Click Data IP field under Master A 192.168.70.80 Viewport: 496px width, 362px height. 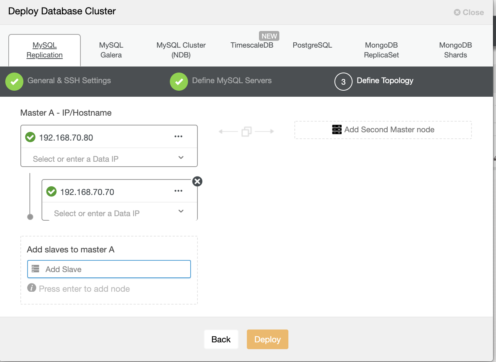[x=109, y=158]
